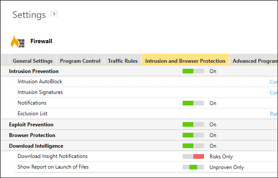Open the Advanced Program tab

click(254, 61)
